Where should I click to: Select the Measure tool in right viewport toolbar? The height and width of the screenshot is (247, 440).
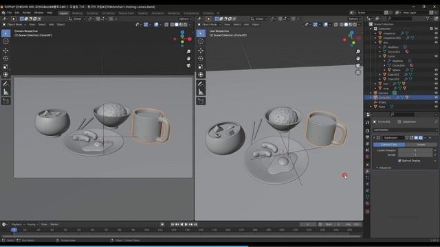click(x=201, y=91)
